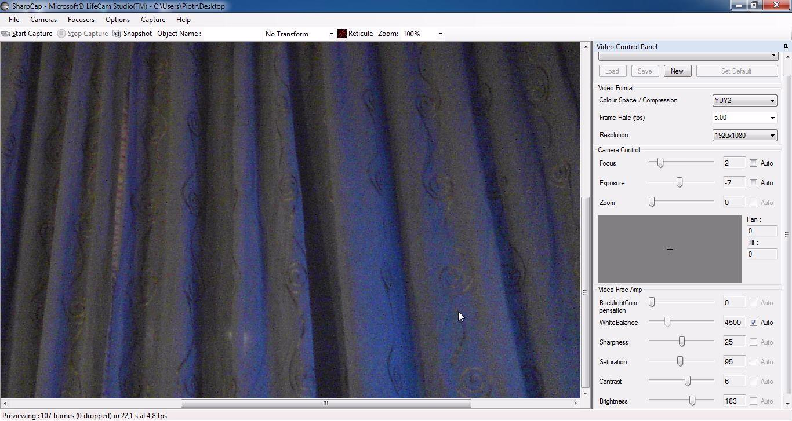The image size is (792, 421).
Task: Click the panel splitter grip icon
Action: (585, 292)
